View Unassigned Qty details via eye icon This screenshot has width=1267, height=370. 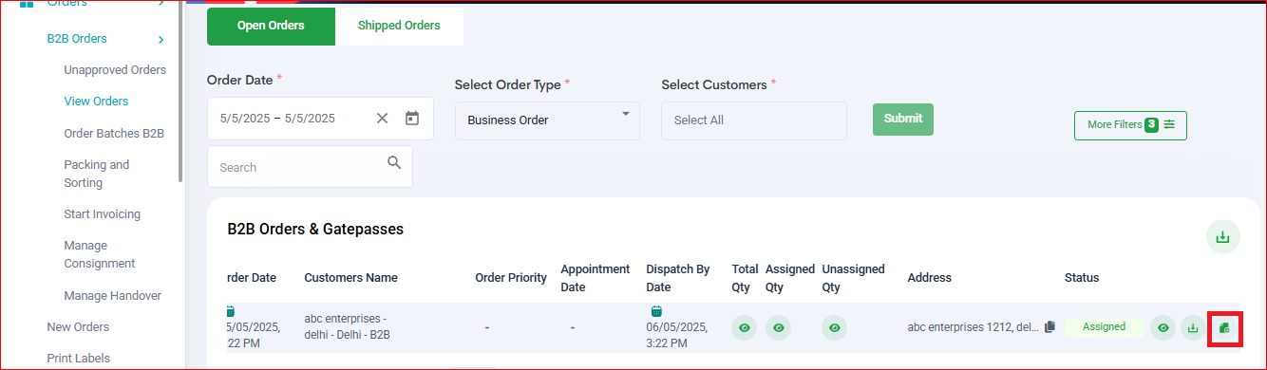(835, 327)
